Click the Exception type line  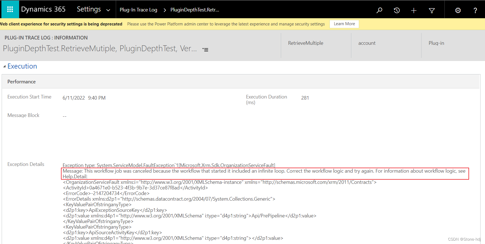(x=169, y=165)
